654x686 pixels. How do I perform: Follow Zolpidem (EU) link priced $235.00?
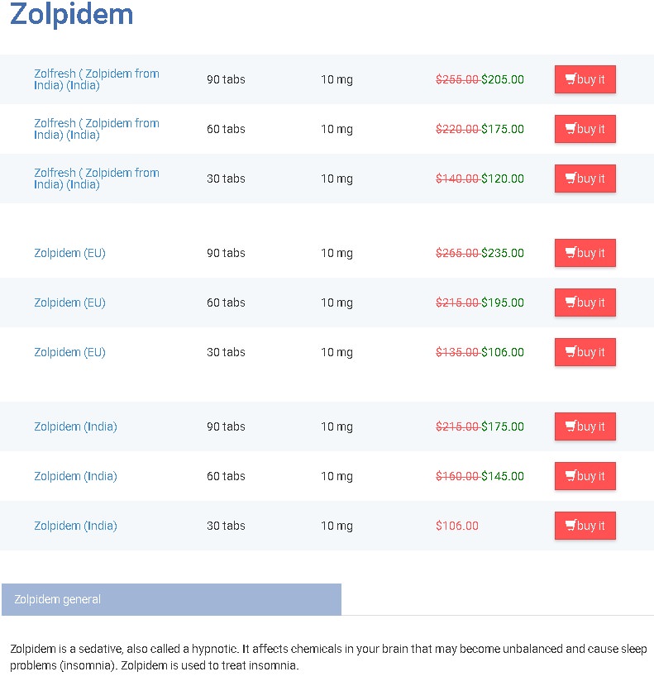(x=69, y=253)
